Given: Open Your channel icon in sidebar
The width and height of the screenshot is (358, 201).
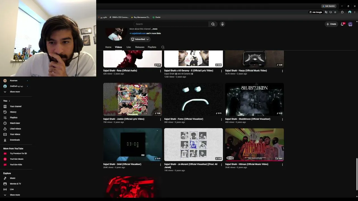Looking at the screenshot, I should pos(5,106).
